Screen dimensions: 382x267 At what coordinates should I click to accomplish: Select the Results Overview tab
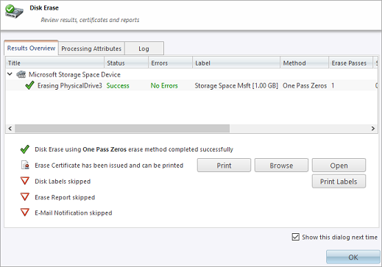(31, 48)
